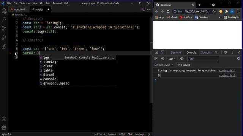Viewport: 243px width, 136px height.
Task: Open the notifications bell in status bar
Action: click(x=148, y=134)
